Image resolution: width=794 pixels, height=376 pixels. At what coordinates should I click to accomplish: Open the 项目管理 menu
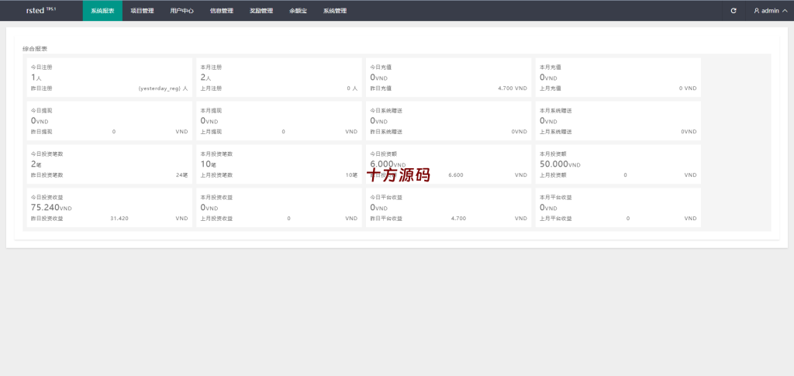click(142, 11)
